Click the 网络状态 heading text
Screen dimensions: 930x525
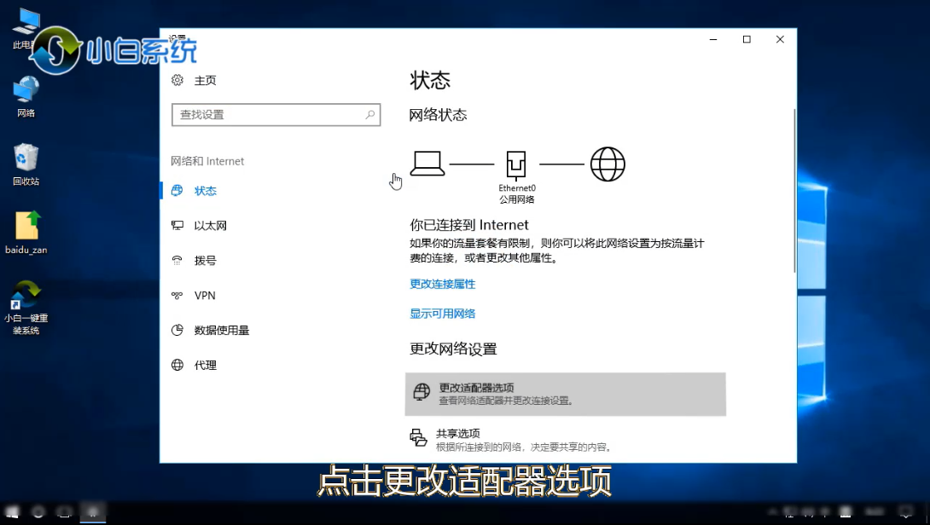[438, 115]
